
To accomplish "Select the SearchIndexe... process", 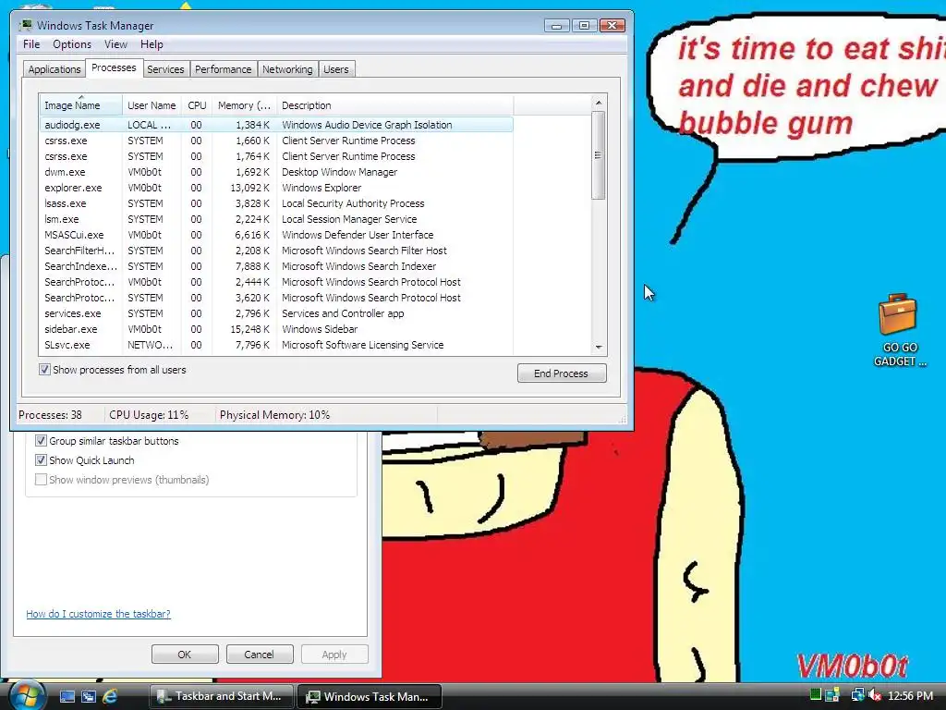I will (276, 266).
